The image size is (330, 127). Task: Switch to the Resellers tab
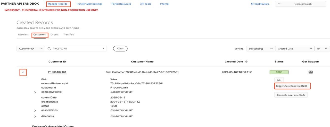point(23,34)
